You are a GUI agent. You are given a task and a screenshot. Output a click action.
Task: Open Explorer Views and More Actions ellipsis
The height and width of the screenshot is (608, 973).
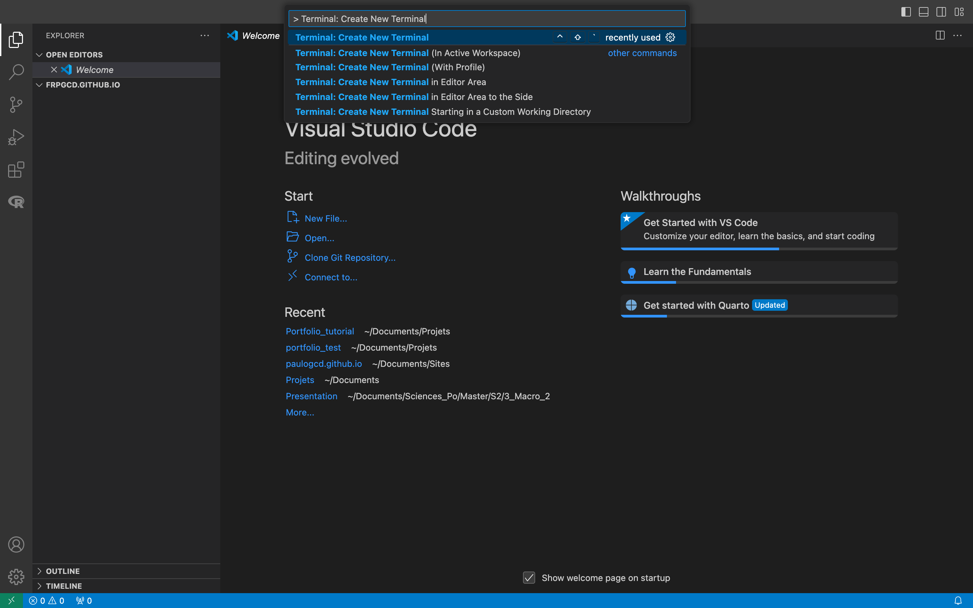tap(205, 35)
